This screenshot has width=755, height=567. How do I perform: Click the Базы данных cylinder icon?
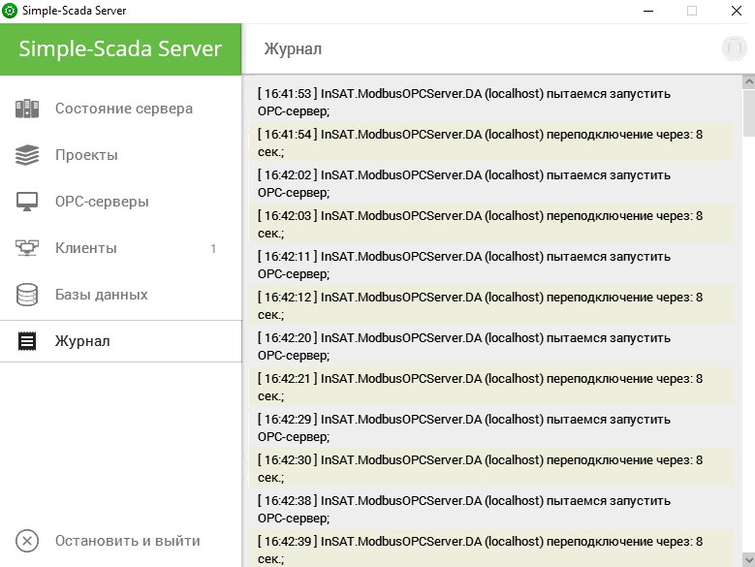click(27, 295)
